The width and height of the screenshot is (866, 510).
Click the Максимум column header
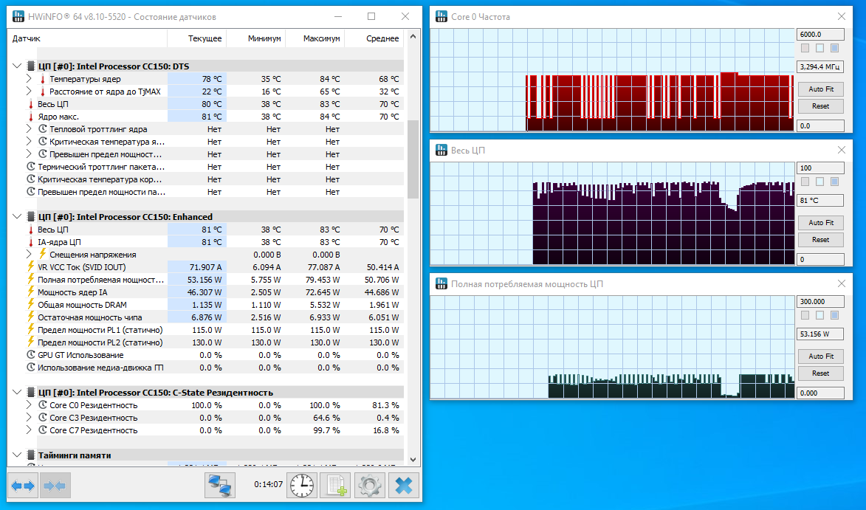pos(315,38)
